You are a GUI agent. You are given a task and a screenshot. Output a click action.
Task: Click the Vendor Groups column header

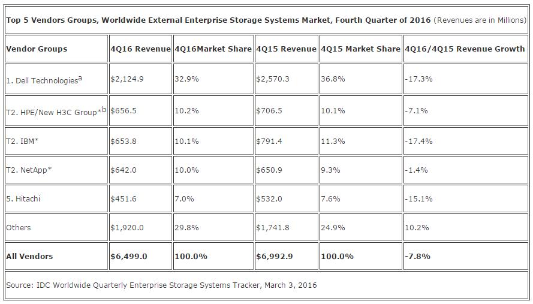pyautogui.click(x=37, y=49)
